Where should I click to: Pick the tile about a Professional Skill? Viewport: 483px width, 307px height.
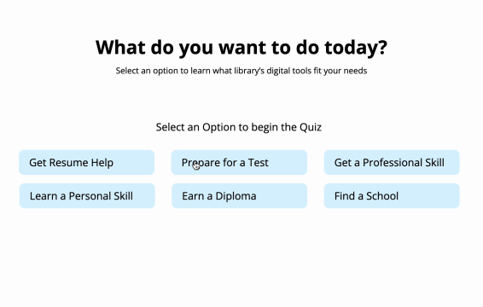pyautogui.click(x=392, y=162)
